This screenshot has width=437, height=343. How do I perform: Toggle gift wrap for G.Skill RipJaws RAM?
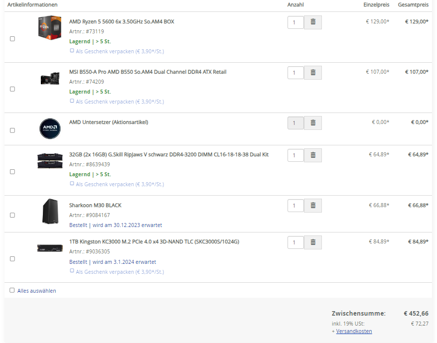tap(72, 184)
